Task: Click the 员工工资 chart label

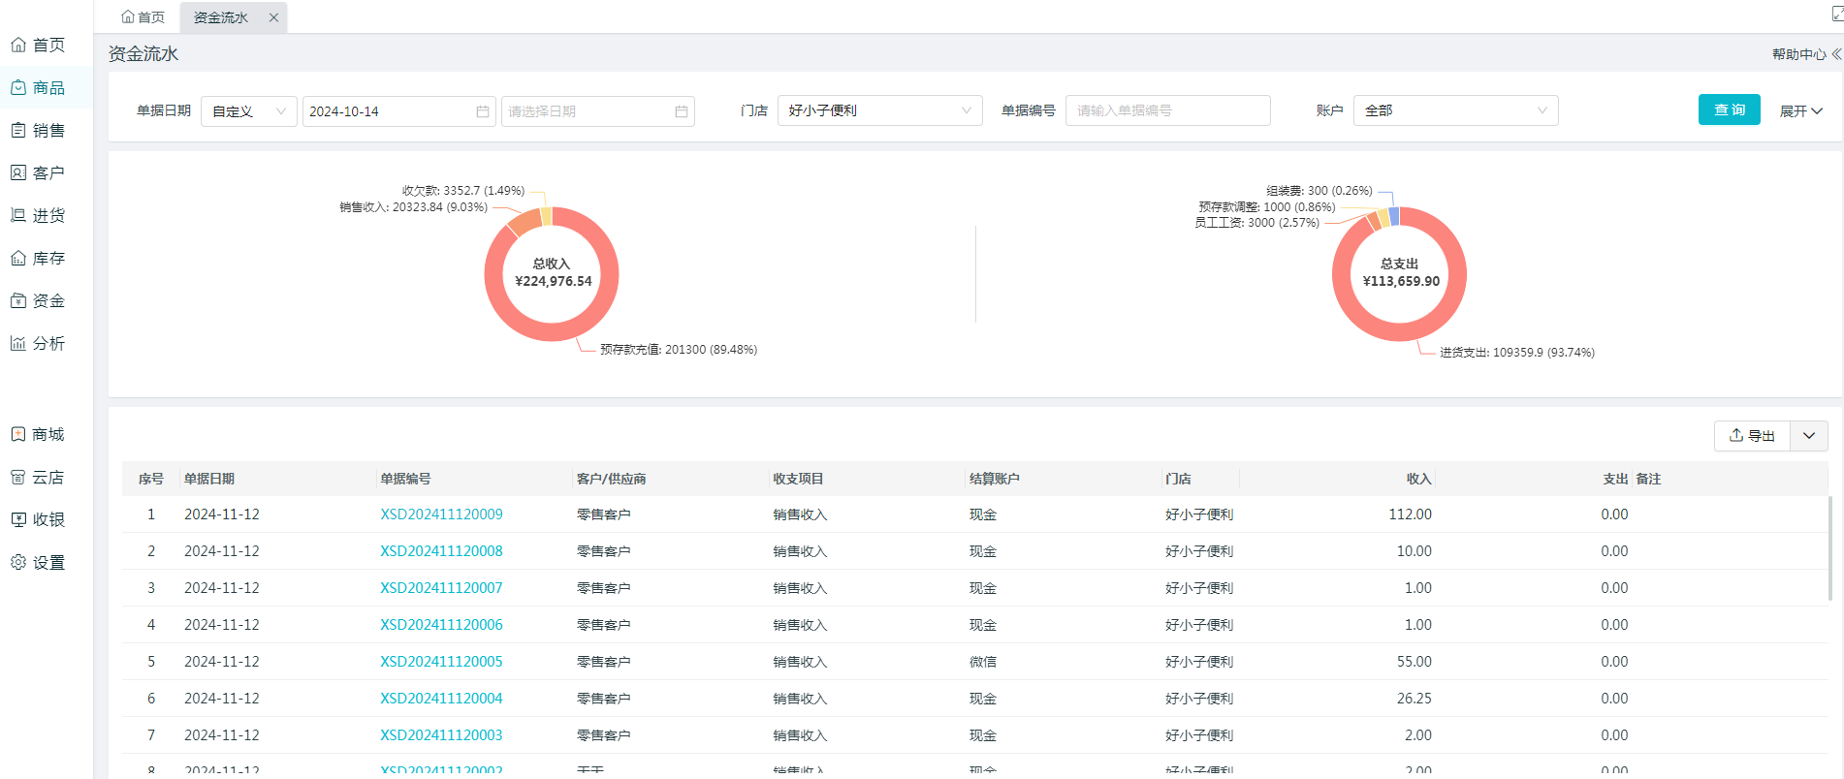Action: click(x=1256, y=223)
